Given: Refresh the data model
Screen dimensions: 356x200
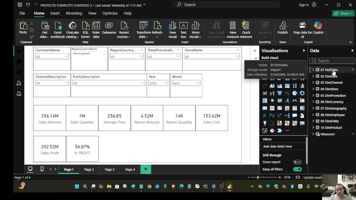Looking at the screenshot, I should click(x=157, y=30).
